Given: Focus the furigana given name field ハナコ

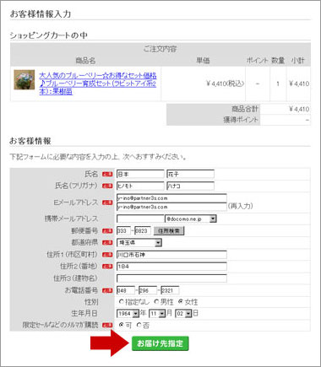Looking at the screenshot, I should 190,186.
